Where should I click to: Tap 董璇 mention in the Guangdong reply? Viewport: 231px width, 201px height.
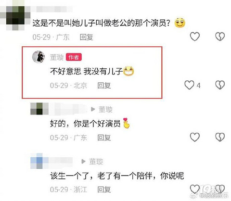[x=105, y=110]
